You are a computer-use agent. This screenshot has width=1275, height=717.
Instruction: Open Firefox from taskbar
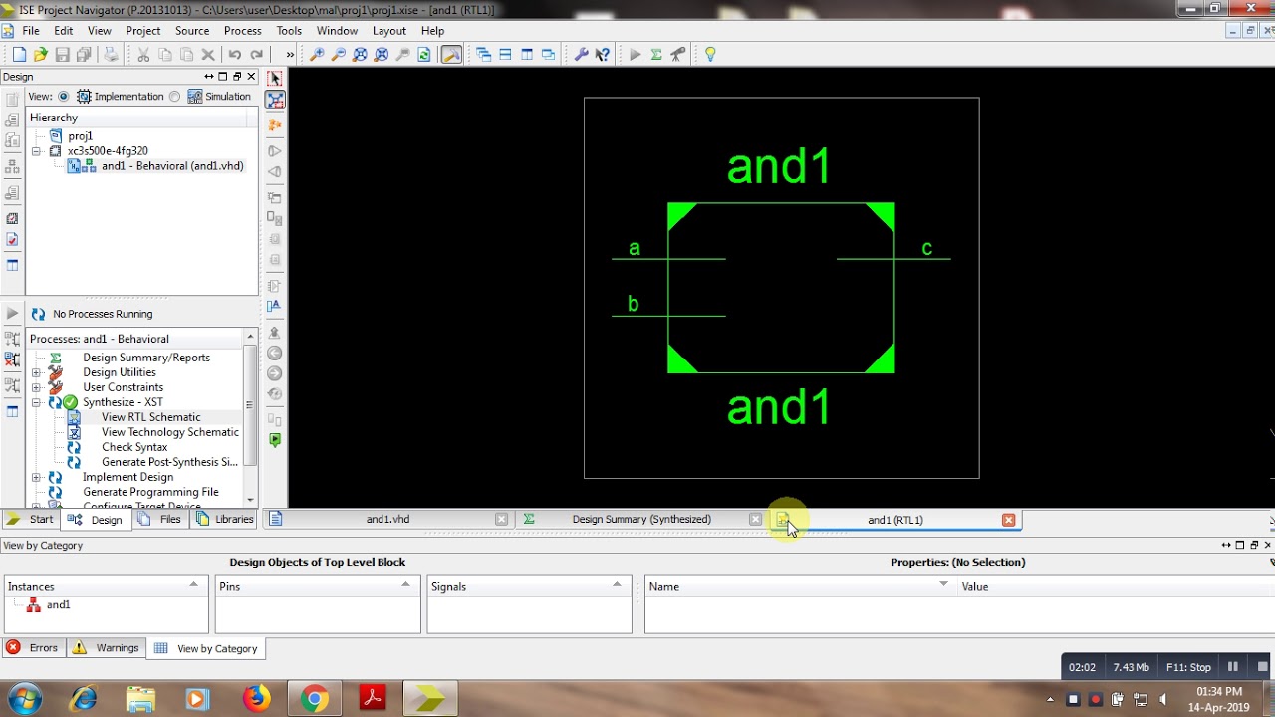click(x=257, y=699)
